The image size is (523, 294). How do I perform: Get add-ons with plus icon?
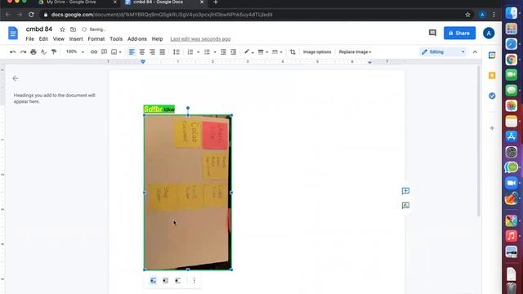point(492,128)
